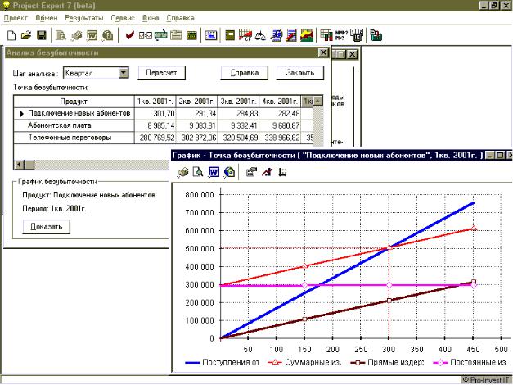Click the 4кв. 2001г. column header

280,102
